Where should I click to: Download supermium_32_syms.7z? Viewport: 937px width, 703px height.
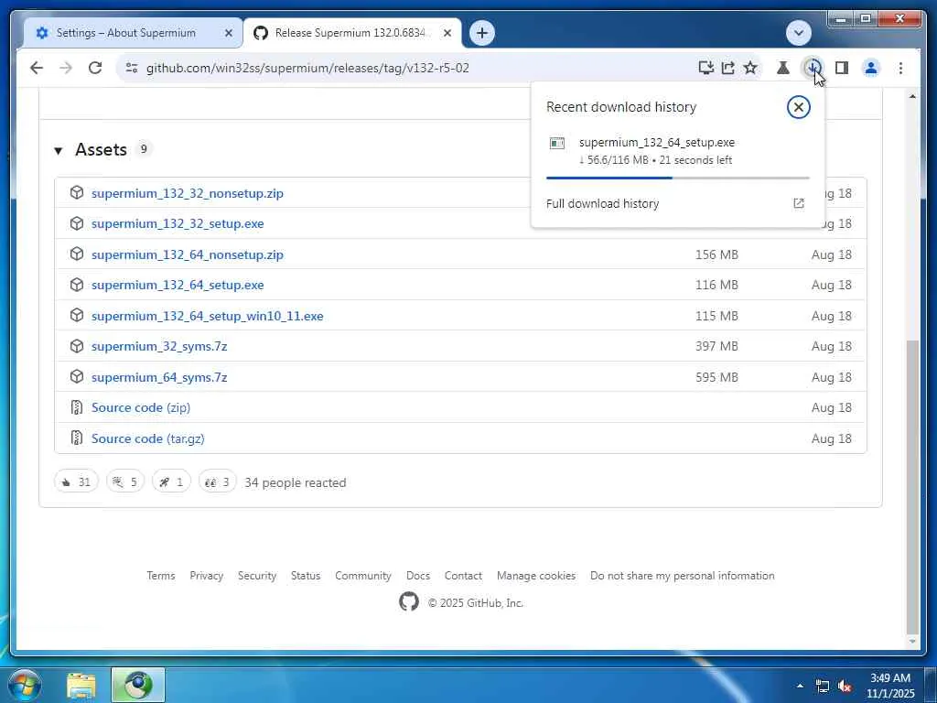tap(159, 347)
